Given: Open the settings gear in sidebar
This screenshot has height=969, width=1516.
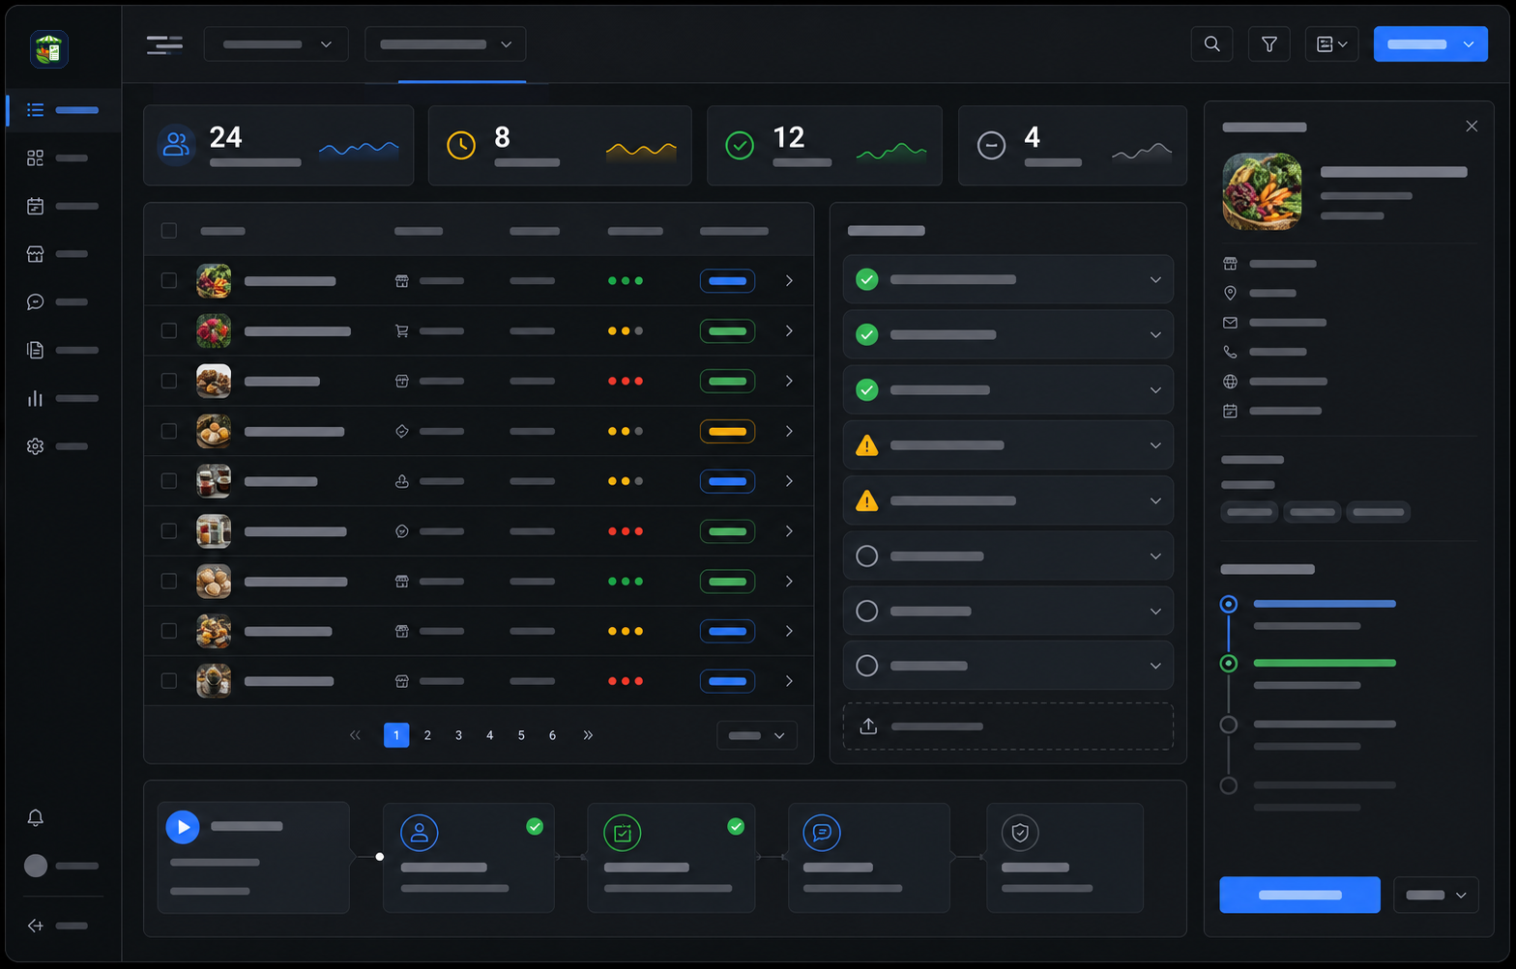Looking at the screenshot, I should coord(36,446).
